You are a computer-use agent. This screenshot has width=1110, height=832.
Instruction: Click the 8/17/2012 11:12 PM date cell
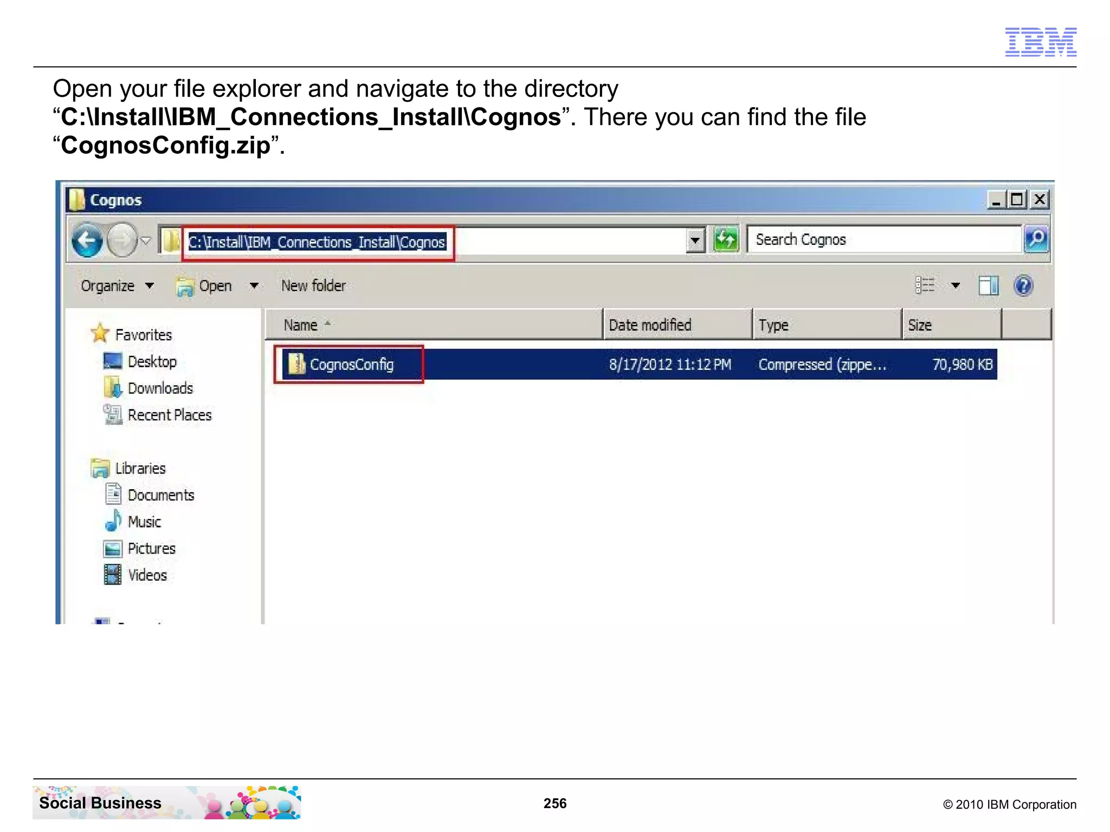point(670,365)
